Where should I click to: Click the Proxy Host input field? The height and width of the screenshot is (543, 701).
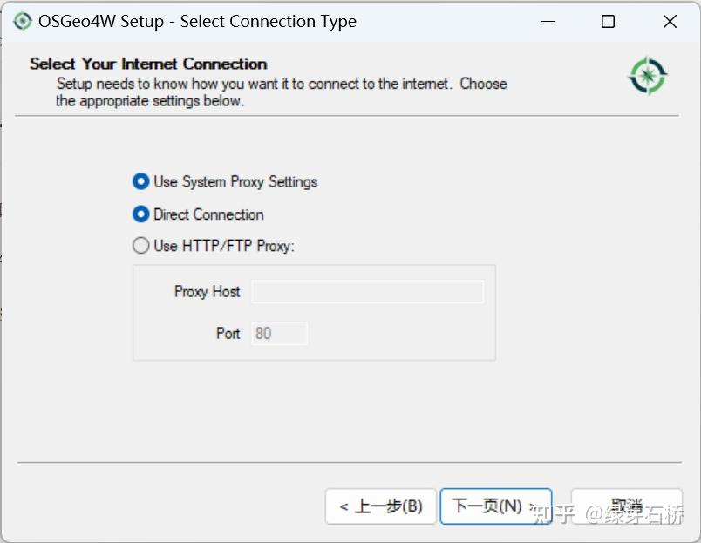tap(367, 291)
